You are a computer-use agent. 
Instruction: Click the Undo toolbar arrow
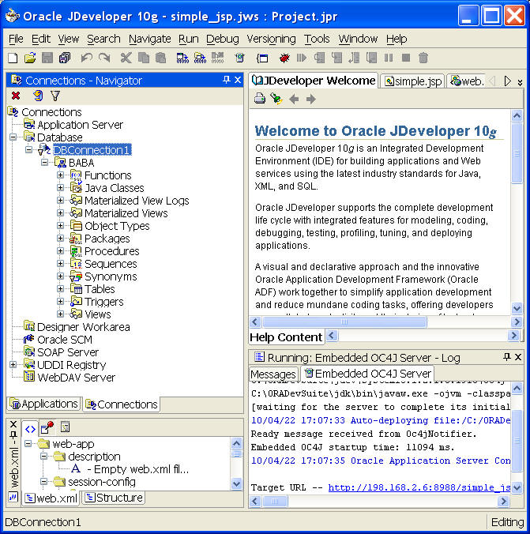(87, 58)
